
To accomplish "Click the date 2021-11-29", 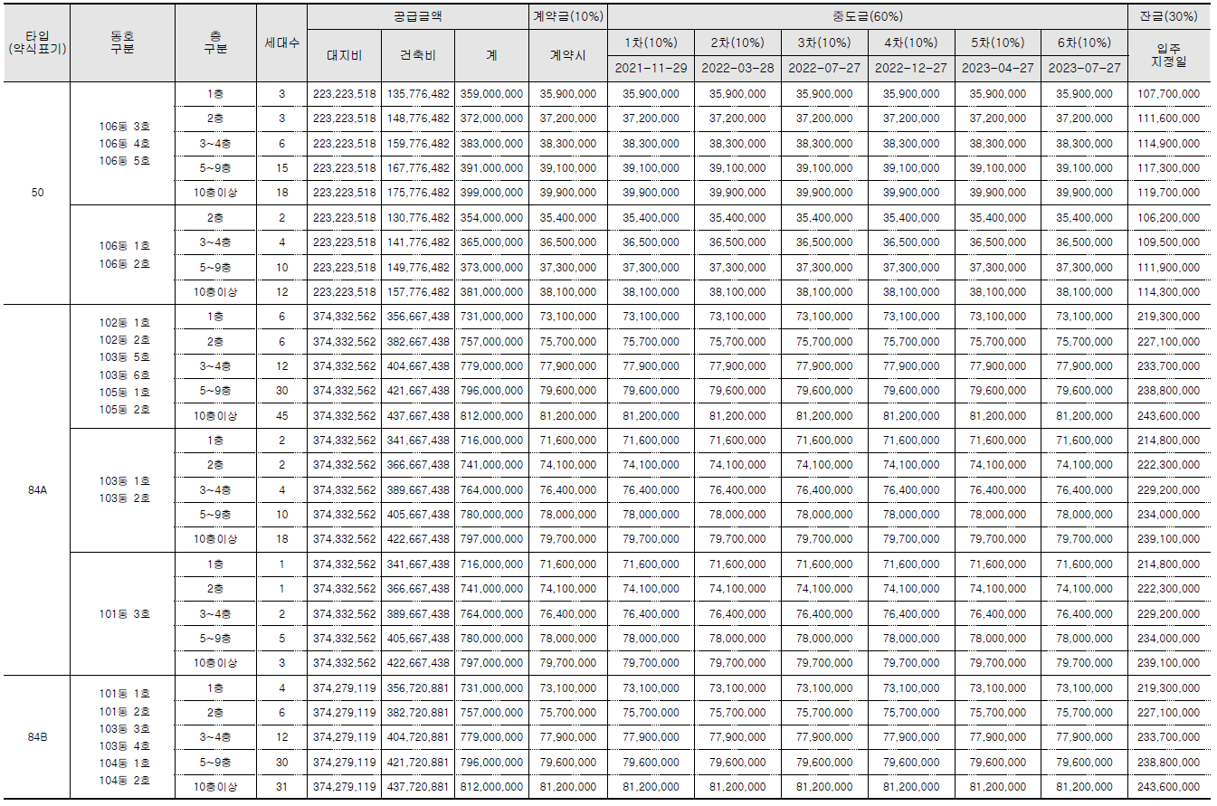I will coord(651,69).
